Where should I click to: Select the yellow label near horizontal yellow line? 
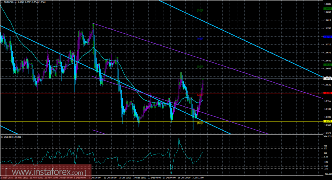tap(200, 123)
